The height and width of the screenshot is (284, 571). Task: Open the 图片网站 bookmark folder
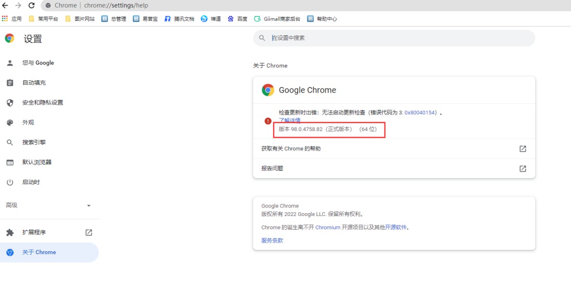pyautogui.click(x=80, y=19)
